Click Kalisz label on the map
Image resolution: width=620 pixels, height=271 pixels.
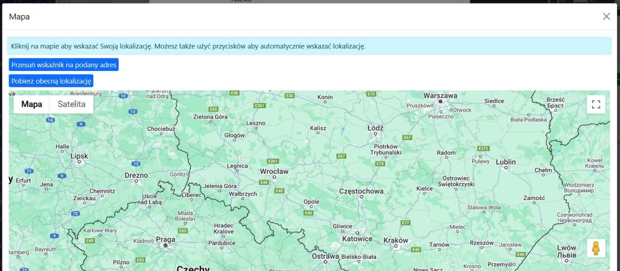pos(318,128)
